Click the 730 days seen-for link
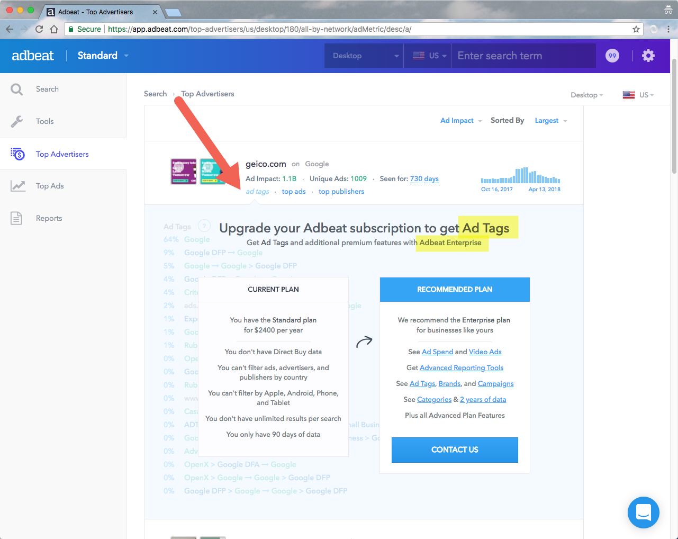This screenshot has height=539, width=678. click(x=424, y=179)
